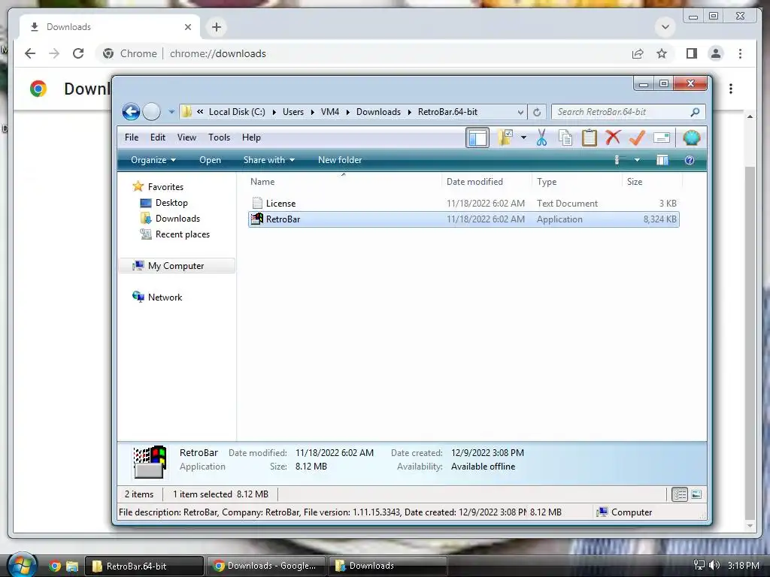This screenshot has height=577, width=770.
Task: Toggle the navigation pane toolbar icon
Action: point(477,138)
